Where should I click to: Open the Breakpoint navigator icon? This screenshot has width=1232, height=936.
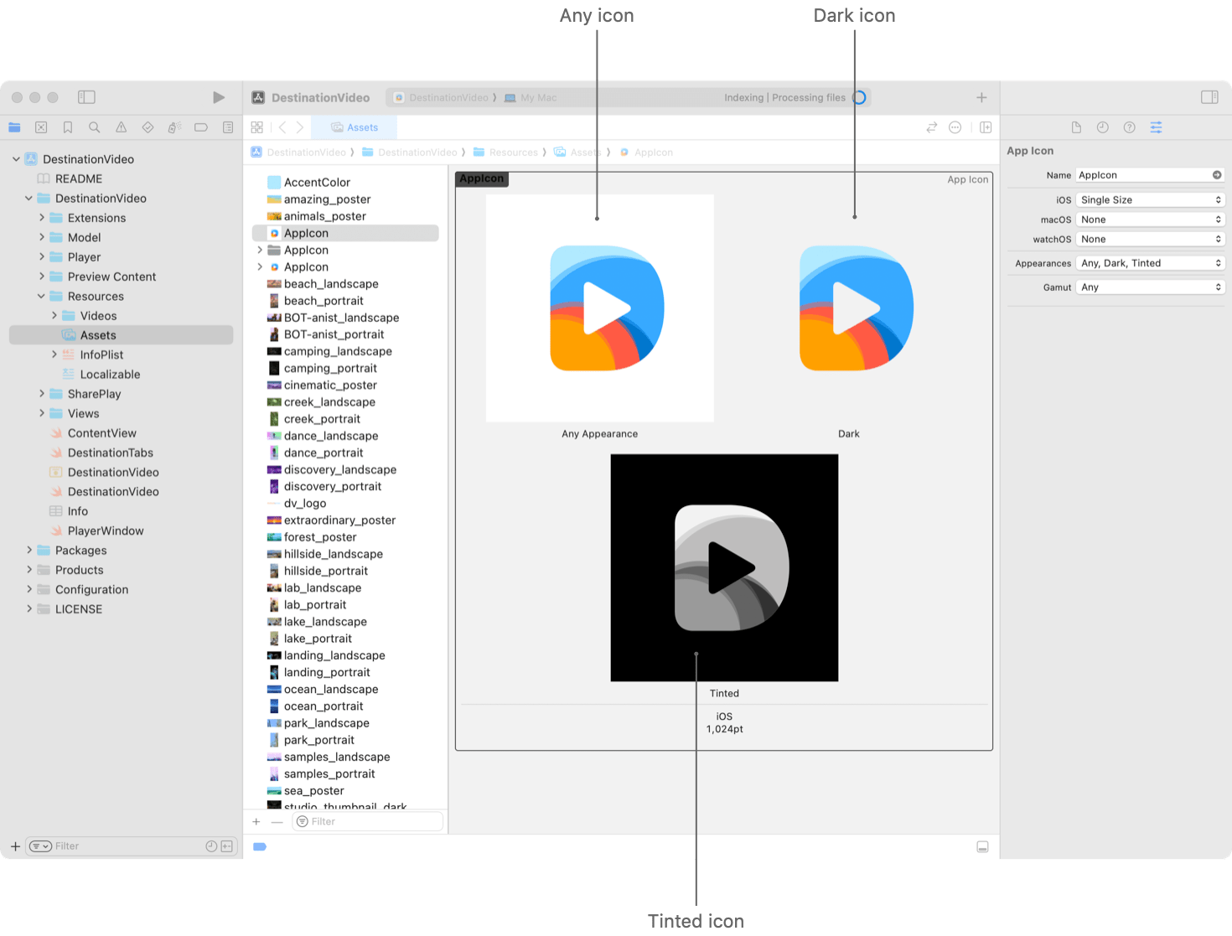pos(201,127)
